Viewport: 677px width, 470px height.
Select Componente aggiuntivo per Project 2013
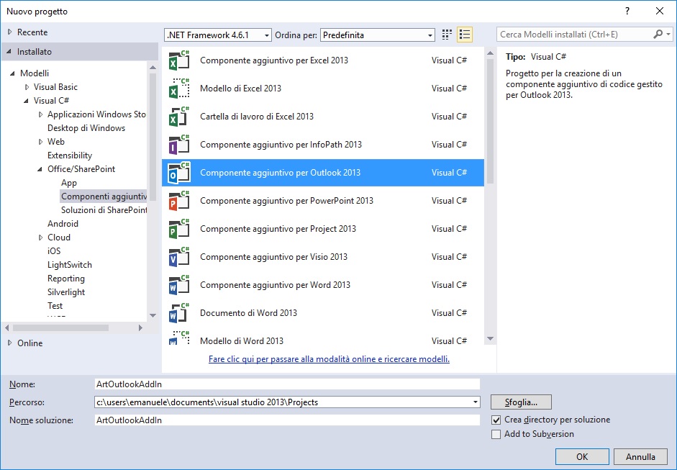point(323,229)
